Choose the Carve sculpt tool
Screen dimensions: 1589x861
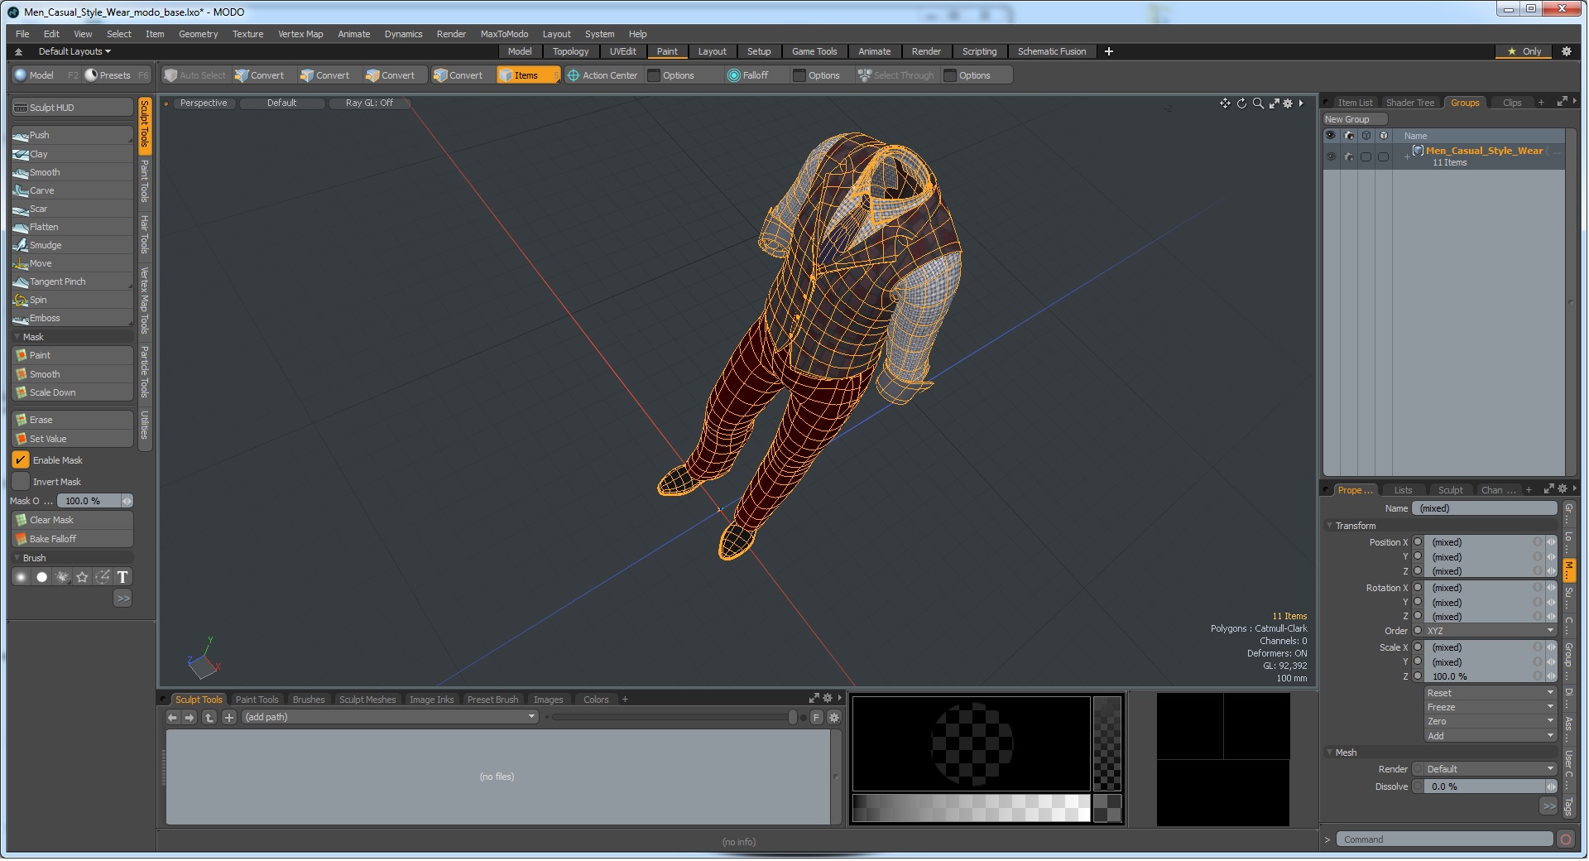(72, 190)
